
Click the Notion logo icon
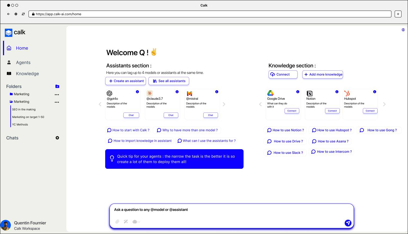tap(310, 93)
